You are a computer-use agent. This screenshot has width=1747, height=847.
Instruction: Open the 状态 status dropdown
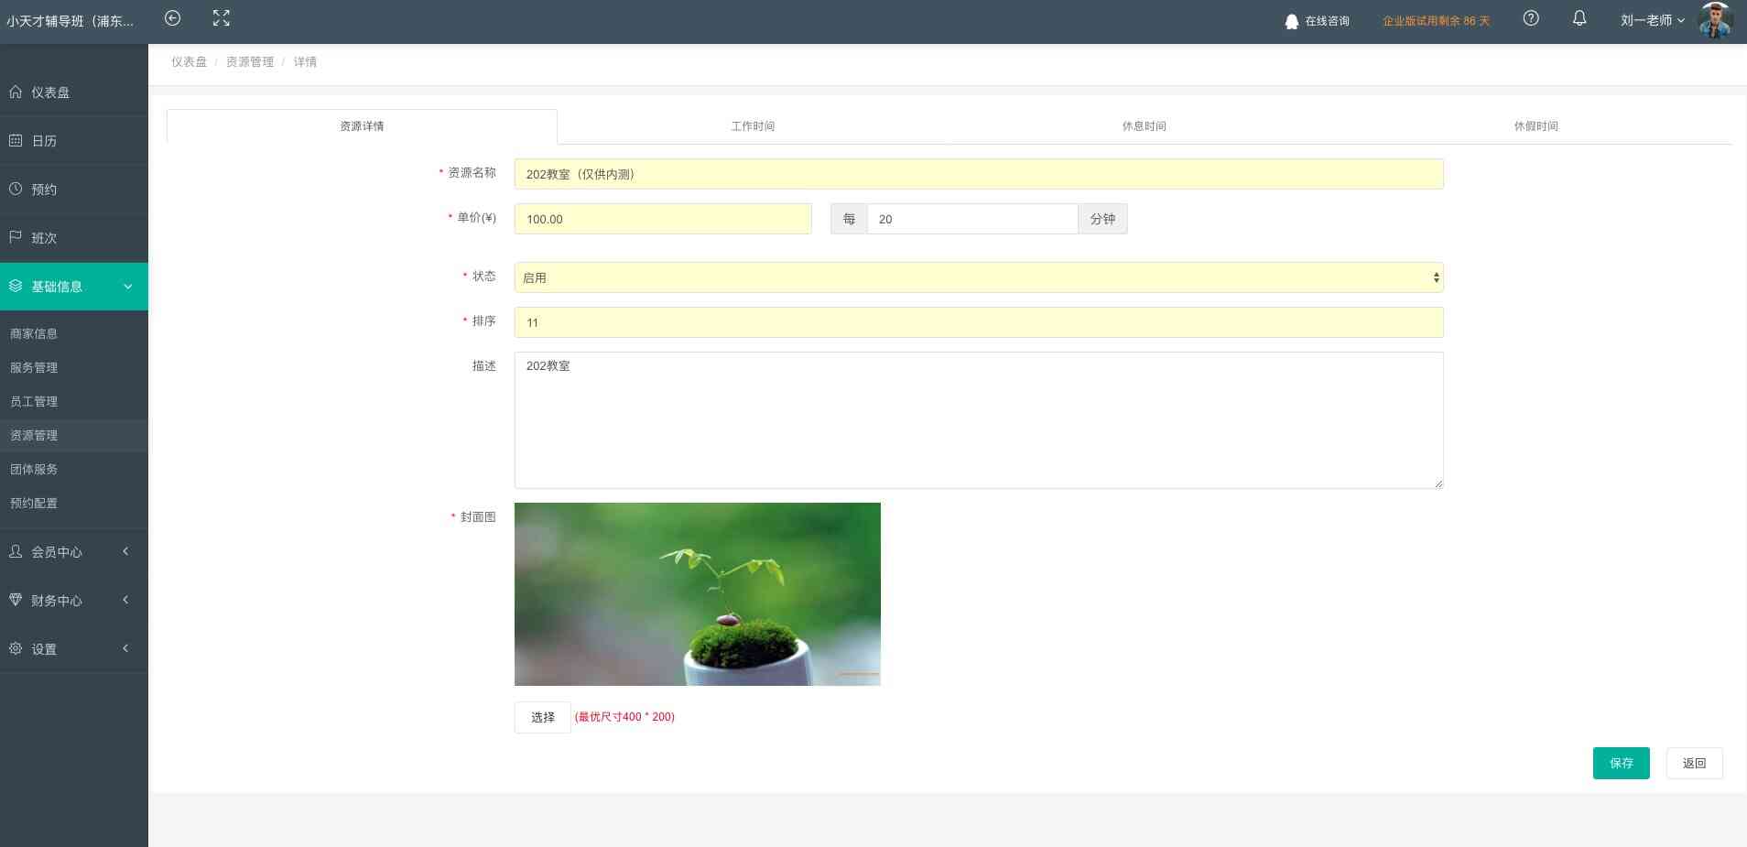(x=978, y=277)
